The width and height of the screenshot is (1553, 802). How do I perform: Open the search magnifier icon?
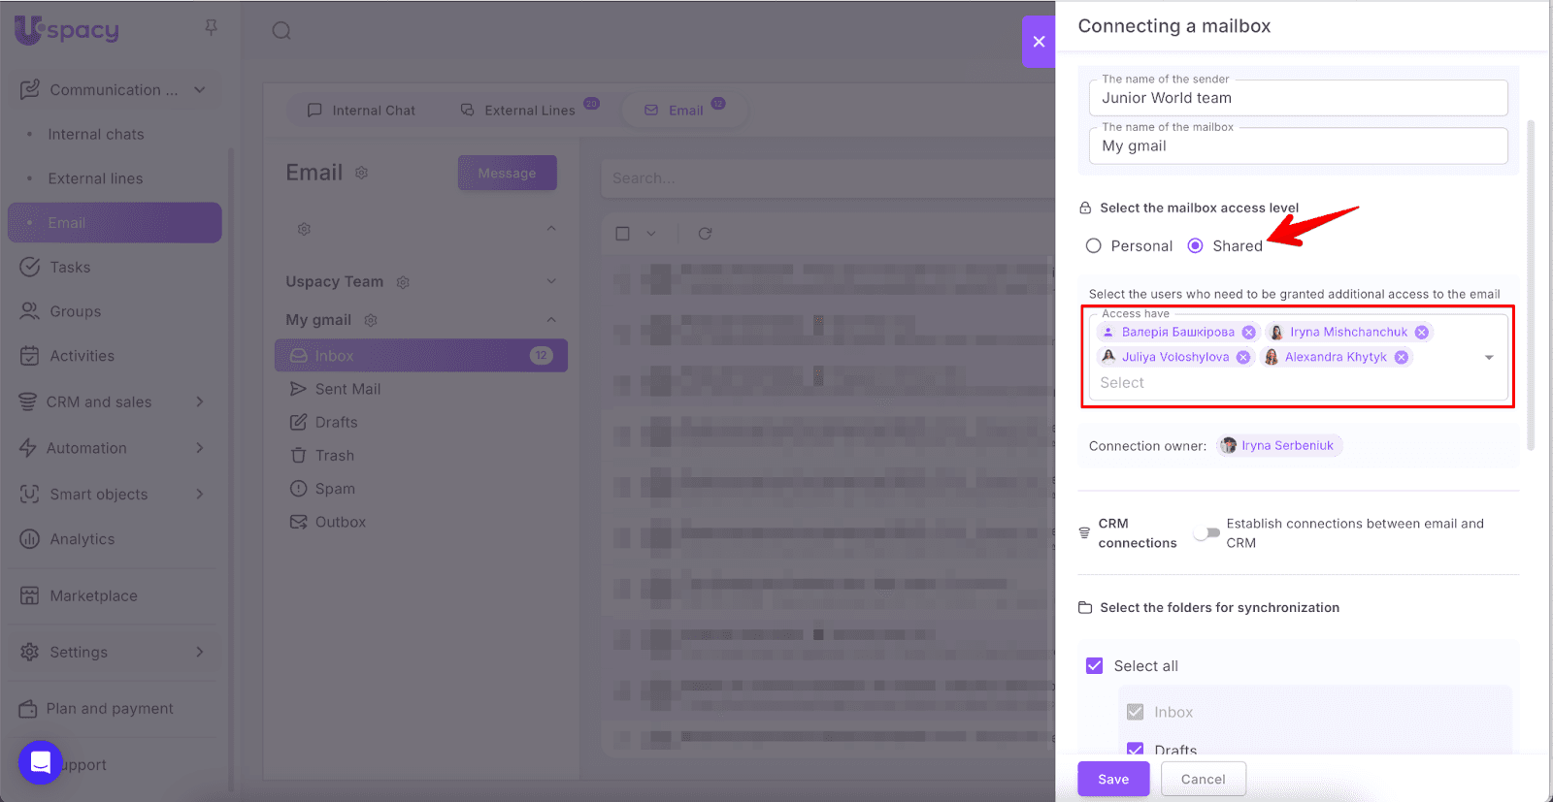(281, 31)
